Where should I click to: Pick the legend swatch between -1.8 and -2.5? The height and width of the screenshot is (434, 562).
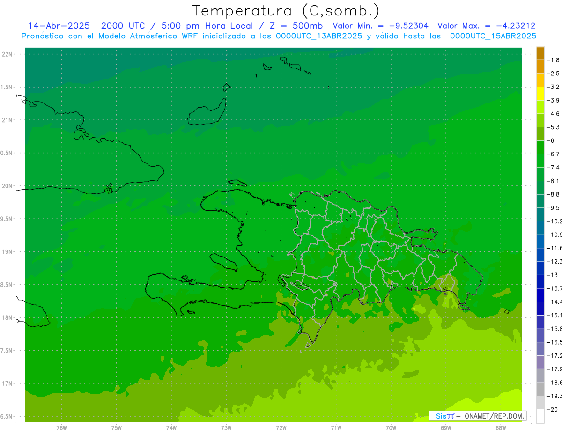[540, 67]
